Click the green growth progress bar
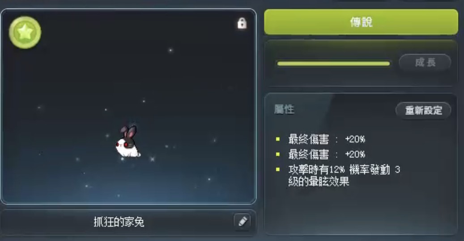 click(333, 63)
